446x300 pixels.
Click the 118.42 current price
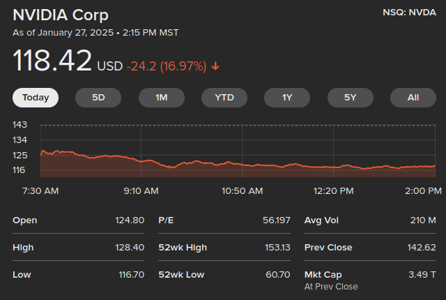[52, 61]
